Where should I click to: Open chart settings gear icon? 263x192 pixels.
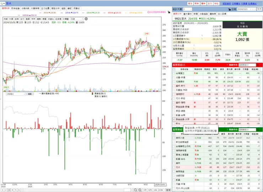point(86,19)
